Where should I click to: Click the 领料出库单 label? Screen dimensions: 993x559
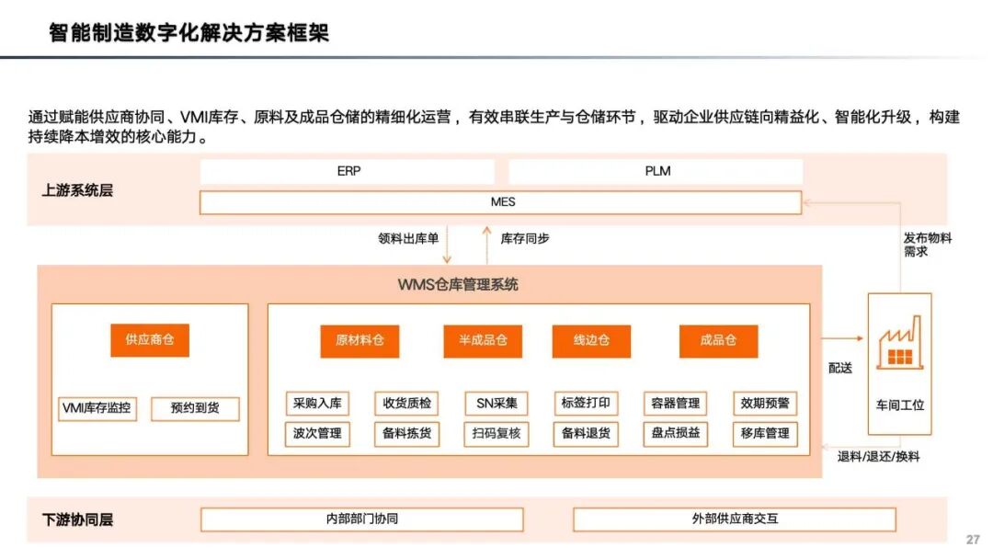click(x=408, y=239)
